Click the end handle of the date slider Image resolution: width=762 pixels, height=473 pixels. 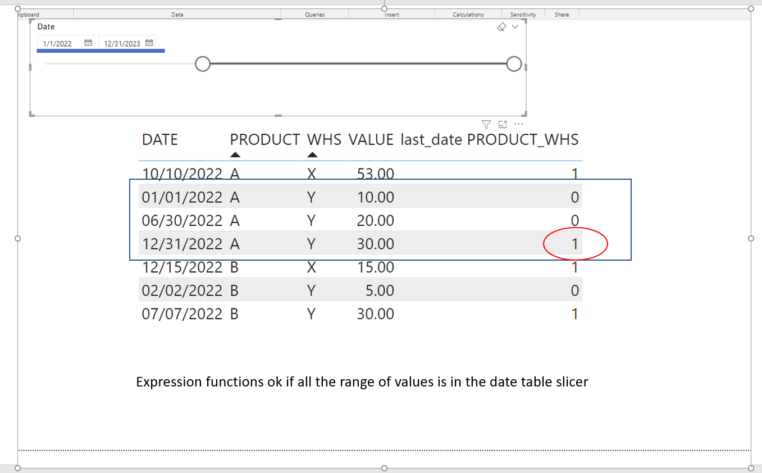(x=514, y=64)
